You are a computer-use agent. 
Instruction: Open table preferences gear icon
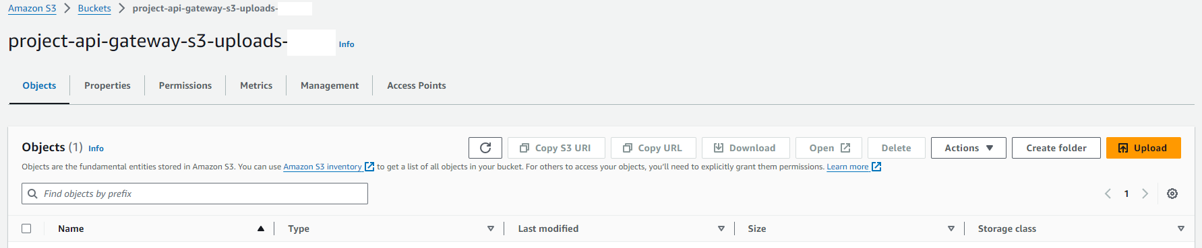[1172, 194]
